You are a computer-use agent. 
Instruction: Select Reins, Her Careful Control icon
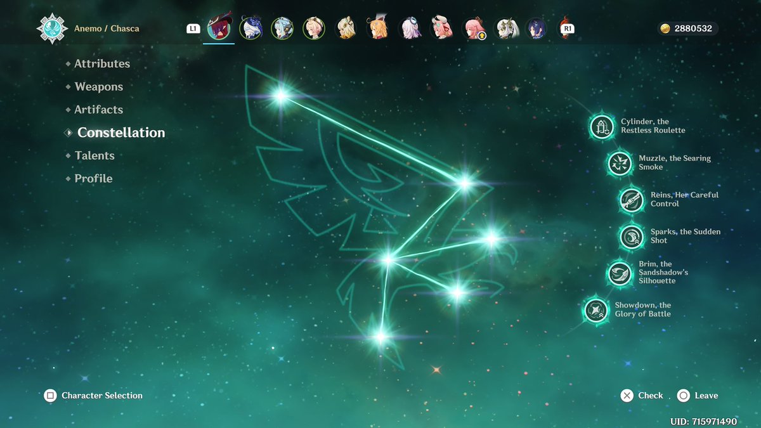(x=631, y=200)
